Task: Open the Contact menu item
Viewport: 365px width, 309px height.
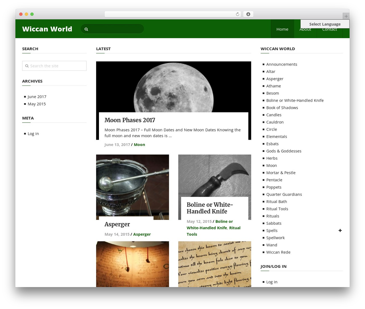Action: [329, 30]
